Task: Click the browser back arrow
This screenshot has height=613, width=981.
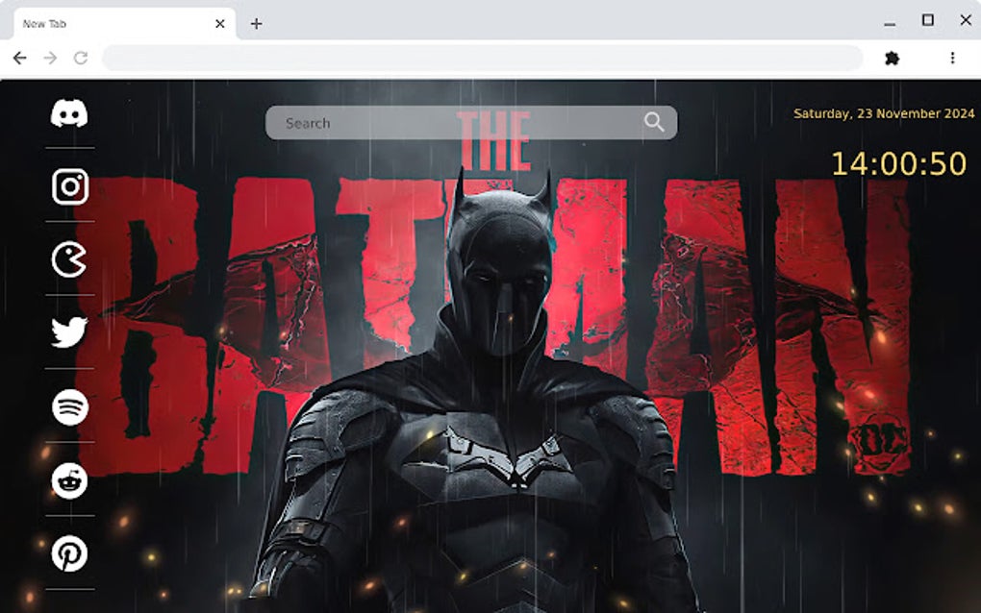Action: click(19, 58)
